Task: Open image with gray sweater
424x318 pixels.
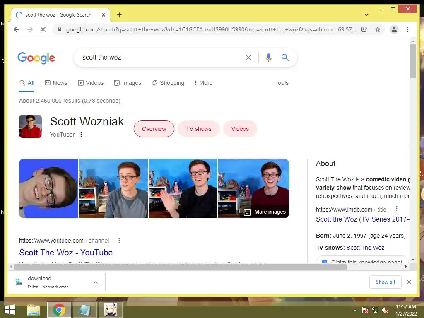Action: point(113,188)
